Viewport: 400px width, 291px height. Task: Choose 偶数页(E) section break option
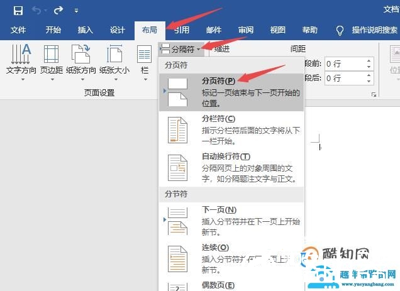[x=231, y=285]
